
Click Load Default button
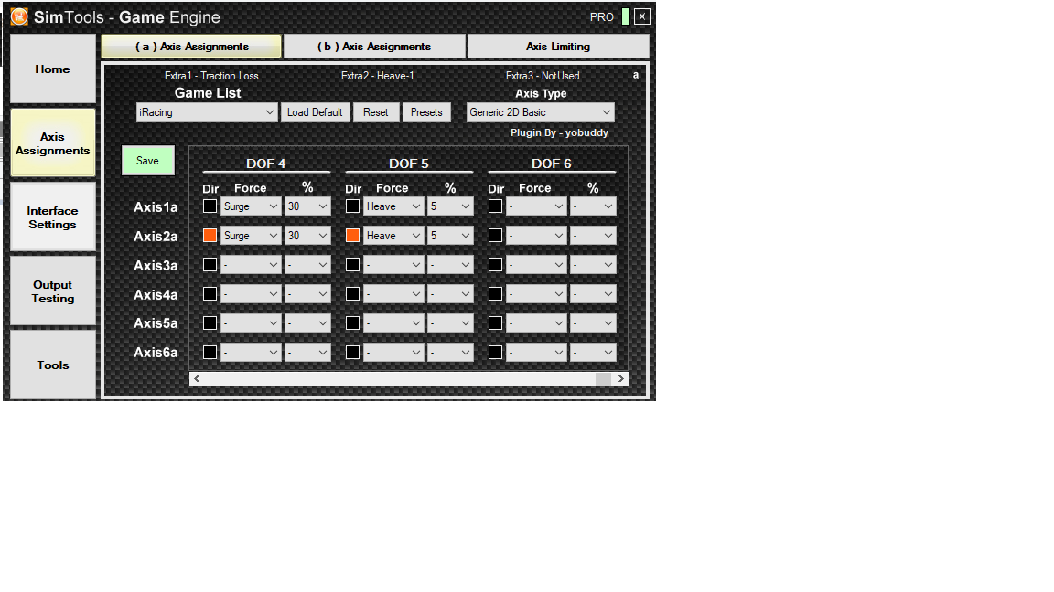click(x=316, y=112)
